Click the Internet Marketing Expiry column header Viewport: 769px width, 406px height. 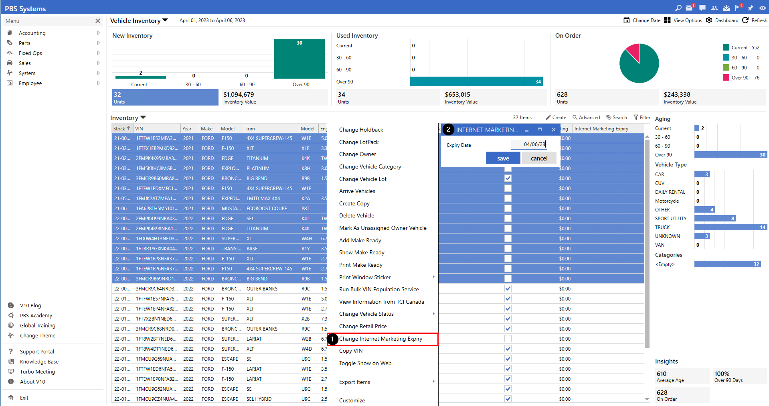click(603, 128)
